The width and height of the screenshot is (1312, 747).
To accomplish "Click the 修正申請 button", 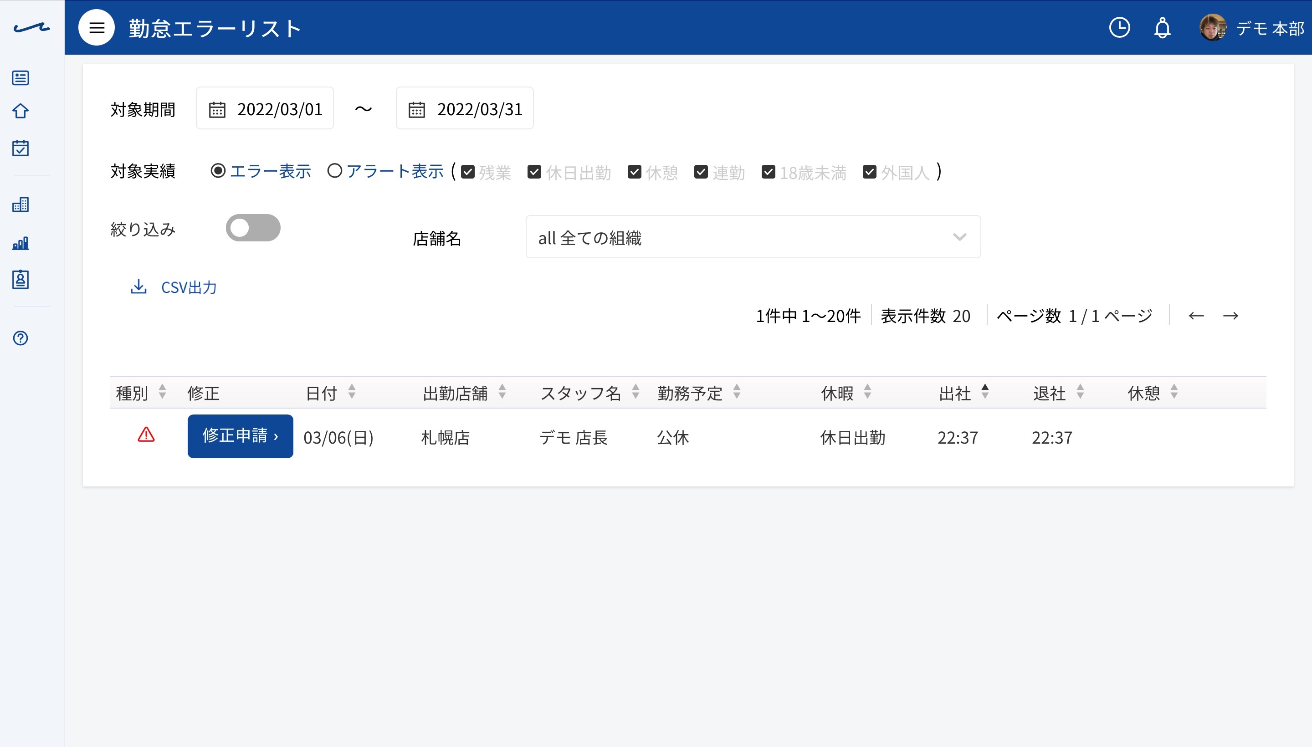I will click(x=240, y=436).
